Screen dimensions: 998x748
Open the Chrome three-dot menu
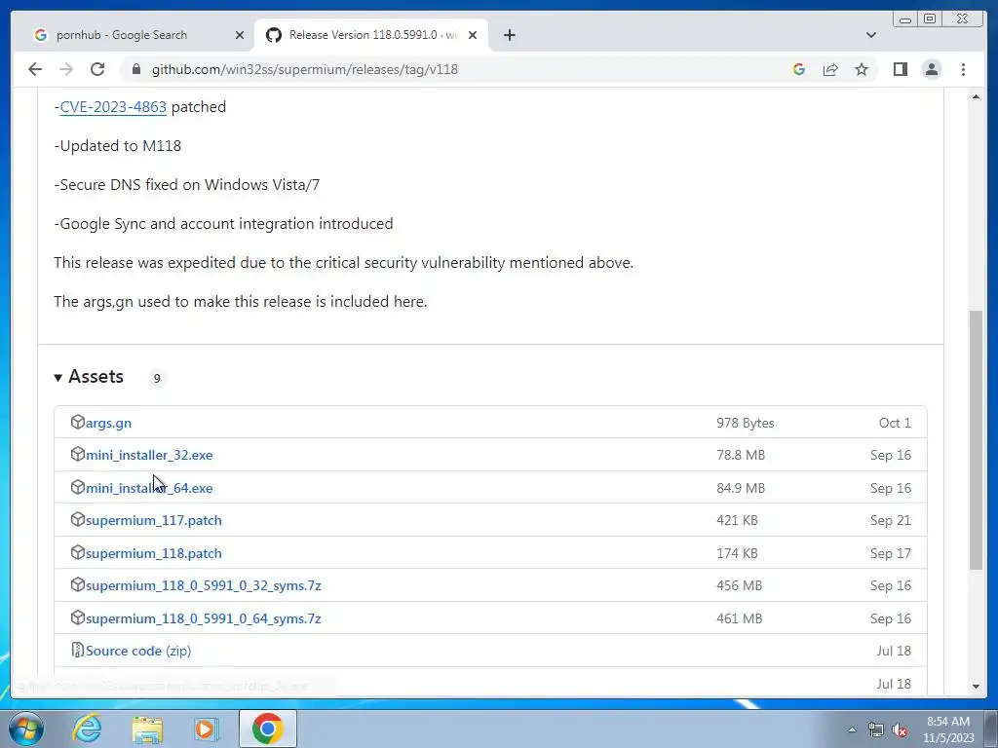click(x=964, y=69)
